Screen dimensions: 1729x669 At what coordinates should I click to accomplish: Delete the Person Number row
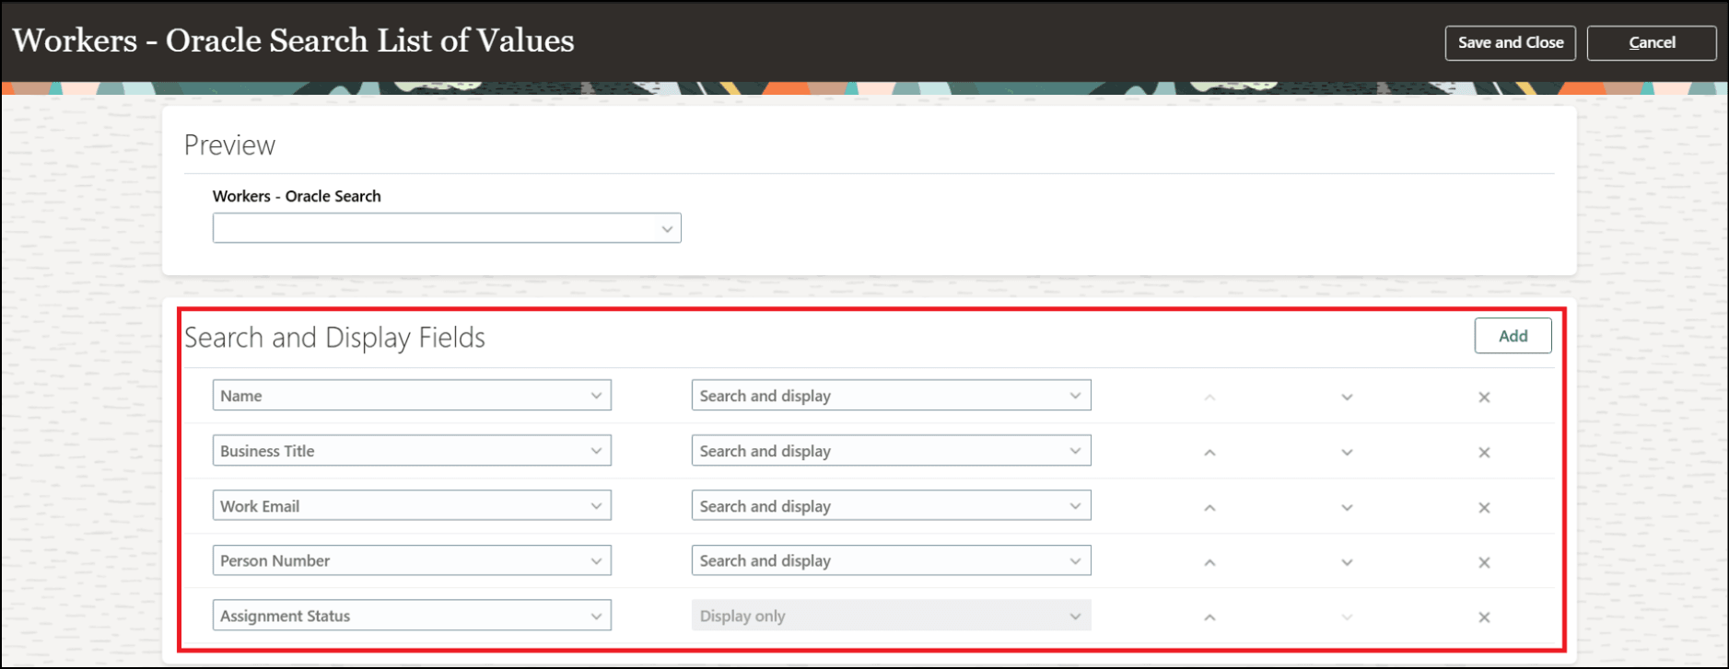pyautogui.click(x=1484, y=562)
